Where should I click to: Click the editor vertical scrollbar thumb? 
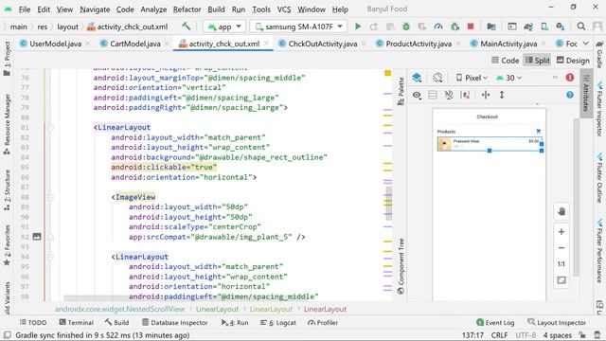[x=389, y=204]
